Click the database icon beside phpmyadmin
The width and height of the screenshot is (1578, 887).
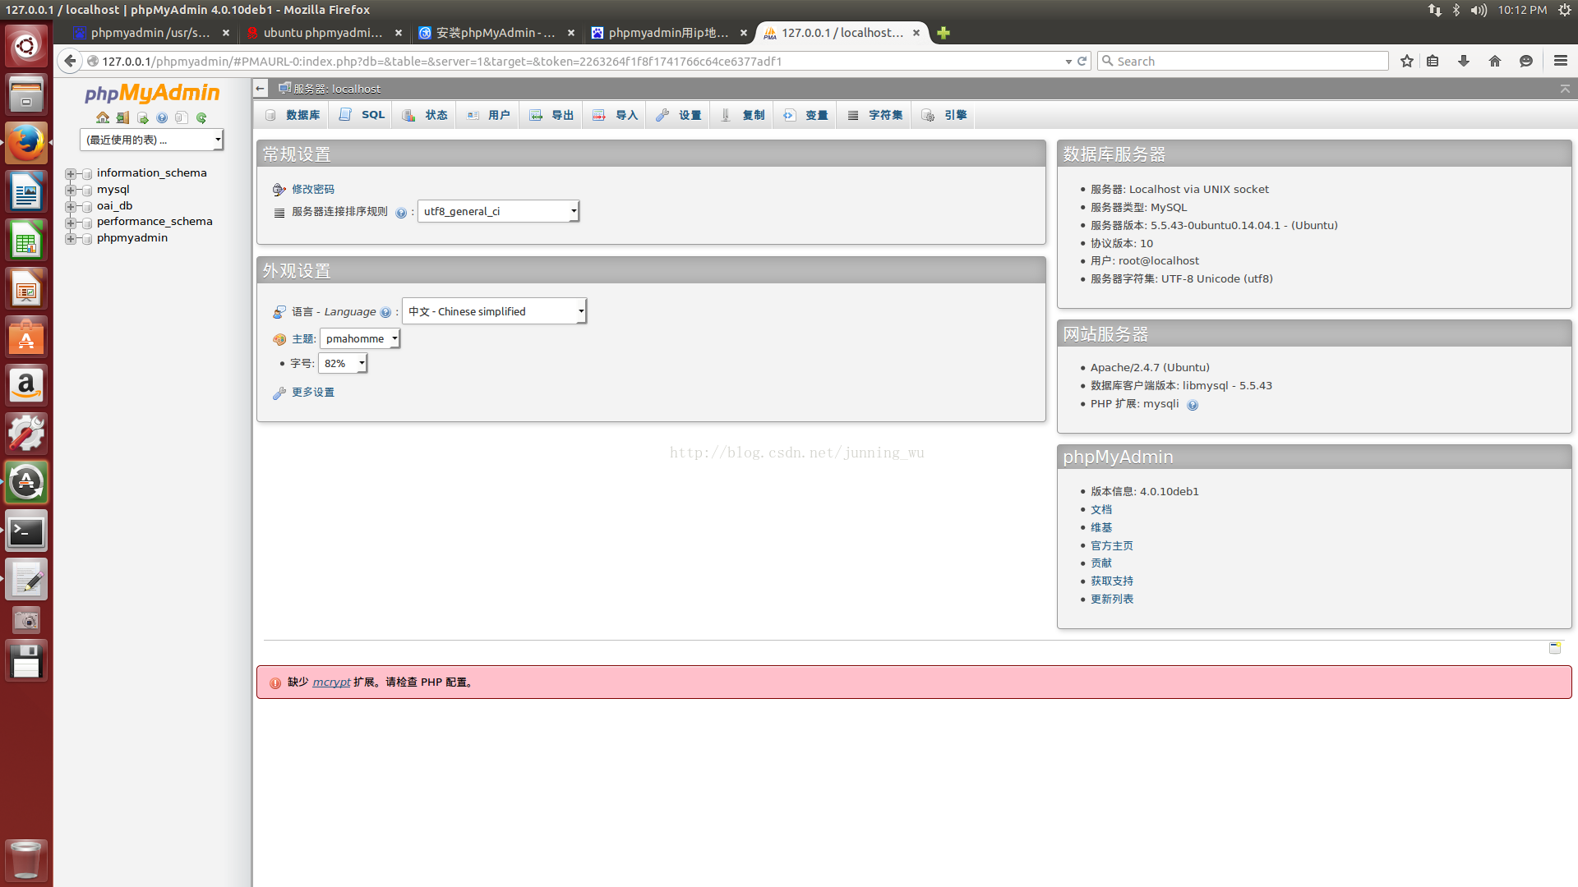click(87, 238)
